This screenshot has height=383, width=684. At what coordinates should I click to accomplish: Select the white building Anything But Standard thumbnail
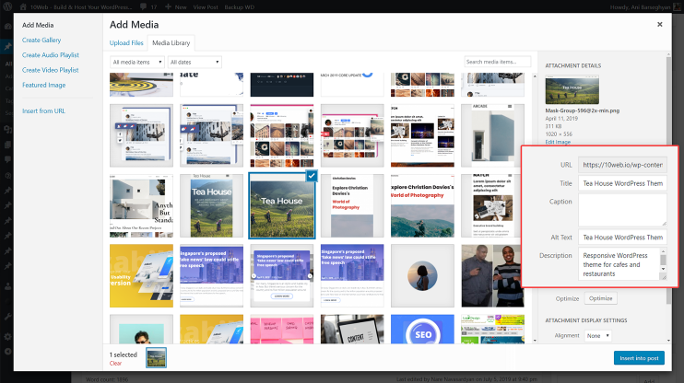tap(141, 205)
